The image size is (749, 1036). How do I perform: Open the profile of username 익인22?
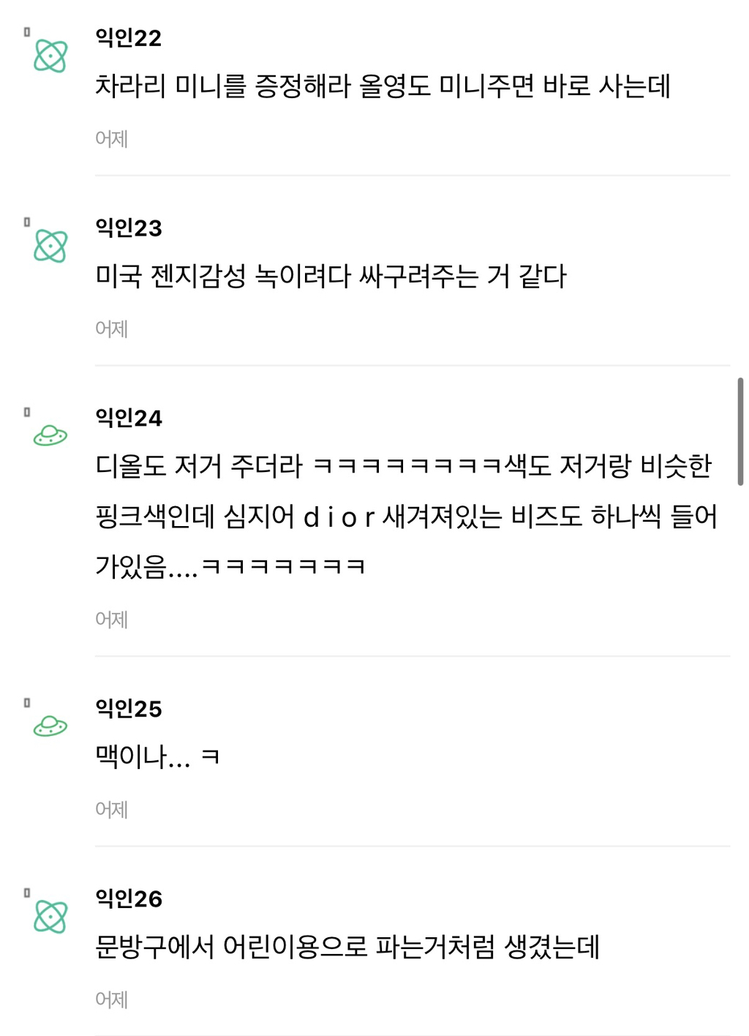coord(128,38)
